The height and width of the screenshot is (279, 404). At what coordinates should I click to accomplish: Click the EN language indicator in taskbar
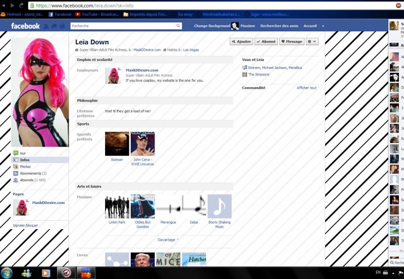(378, 272)
